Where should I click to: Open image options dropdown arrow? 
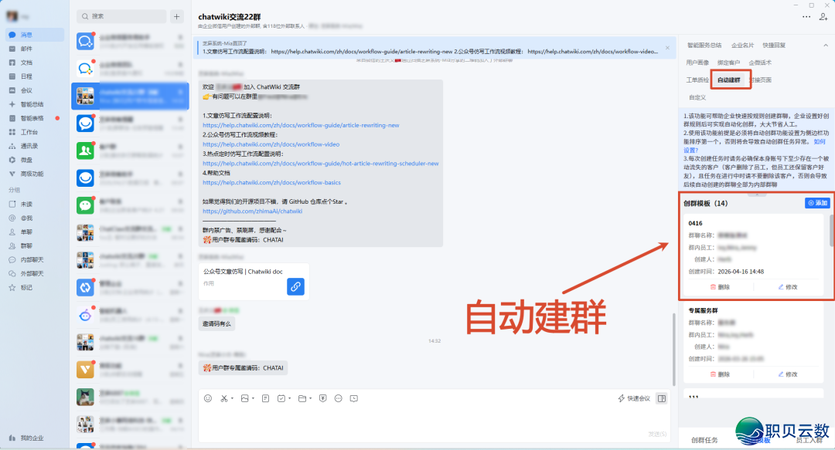253,398
